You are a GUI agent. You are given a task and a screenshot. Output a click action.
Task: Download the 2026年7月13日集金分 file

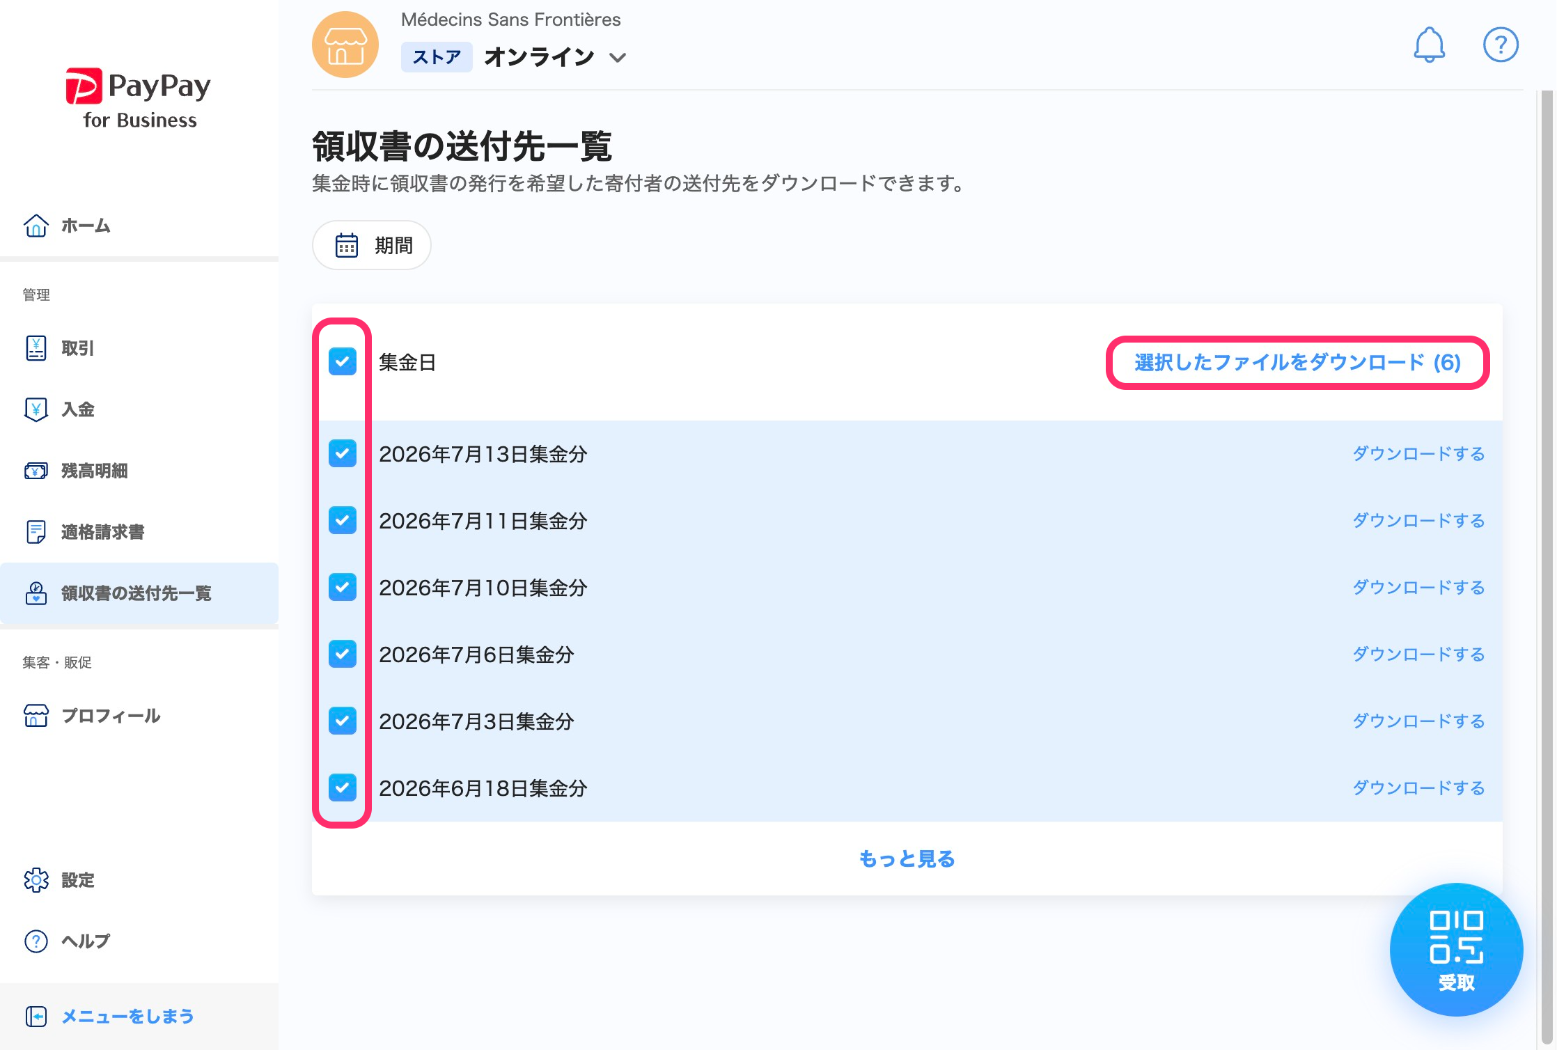(1418, 454)
